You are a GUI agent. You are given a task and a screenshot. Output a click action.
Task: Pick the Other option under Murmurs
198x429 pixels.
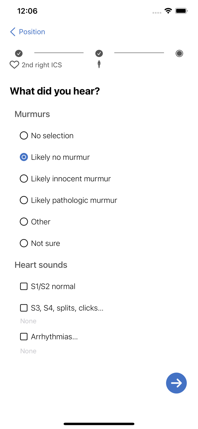tap(24, 221)
